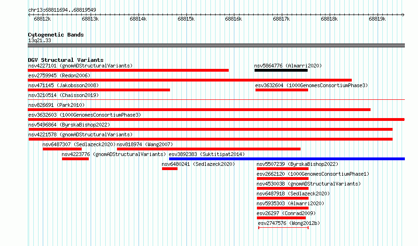Screen dimensions: 418x246
Task: Open the esv2662120 1000GenomesConsortiumPhase1 label
Action: pyautogui.click(x=313, y=174)
